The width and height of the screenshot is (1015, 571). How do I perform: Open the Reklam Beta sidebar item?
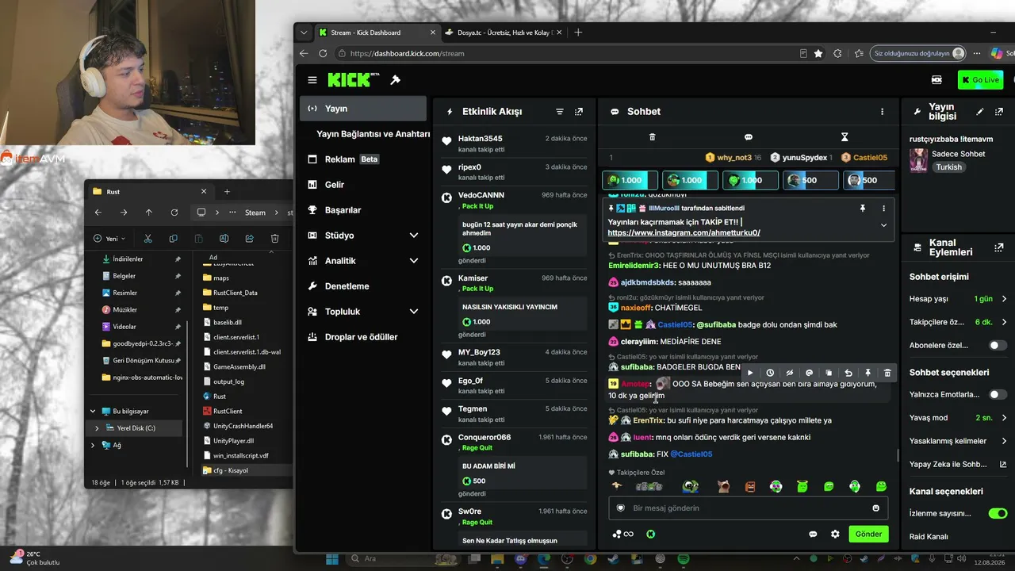click(x=343, y=159)
